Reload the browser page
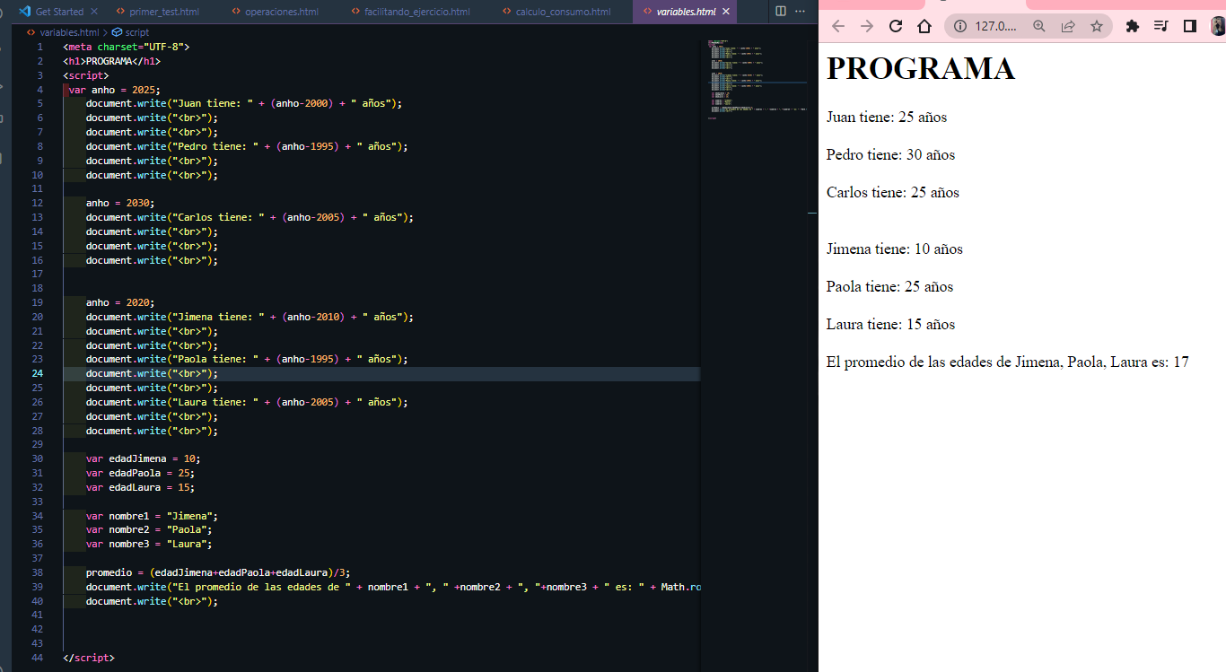This screenshot has width=1226, height=672. coord(896,26)
